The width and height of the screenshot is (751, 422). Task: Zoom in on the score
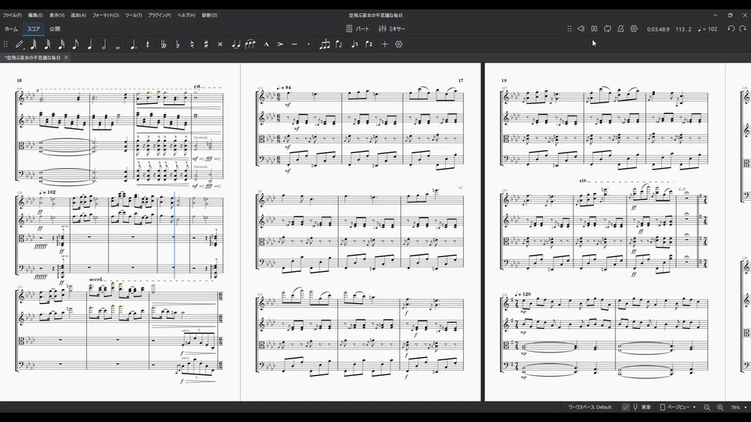720,407
